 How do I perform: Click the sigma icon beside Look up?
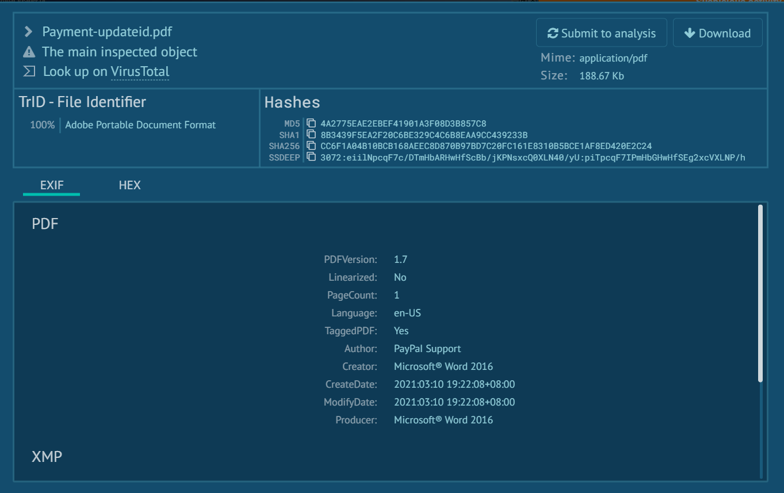[29, 71]
